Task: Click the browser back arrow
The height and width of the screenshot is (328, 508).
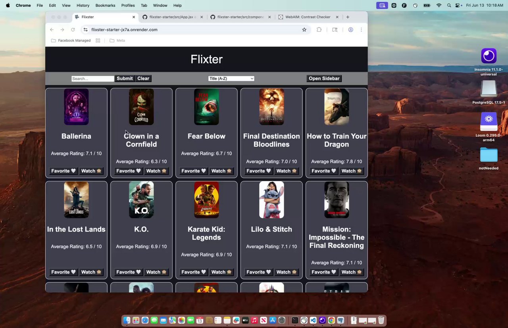Action: (52, 30)
